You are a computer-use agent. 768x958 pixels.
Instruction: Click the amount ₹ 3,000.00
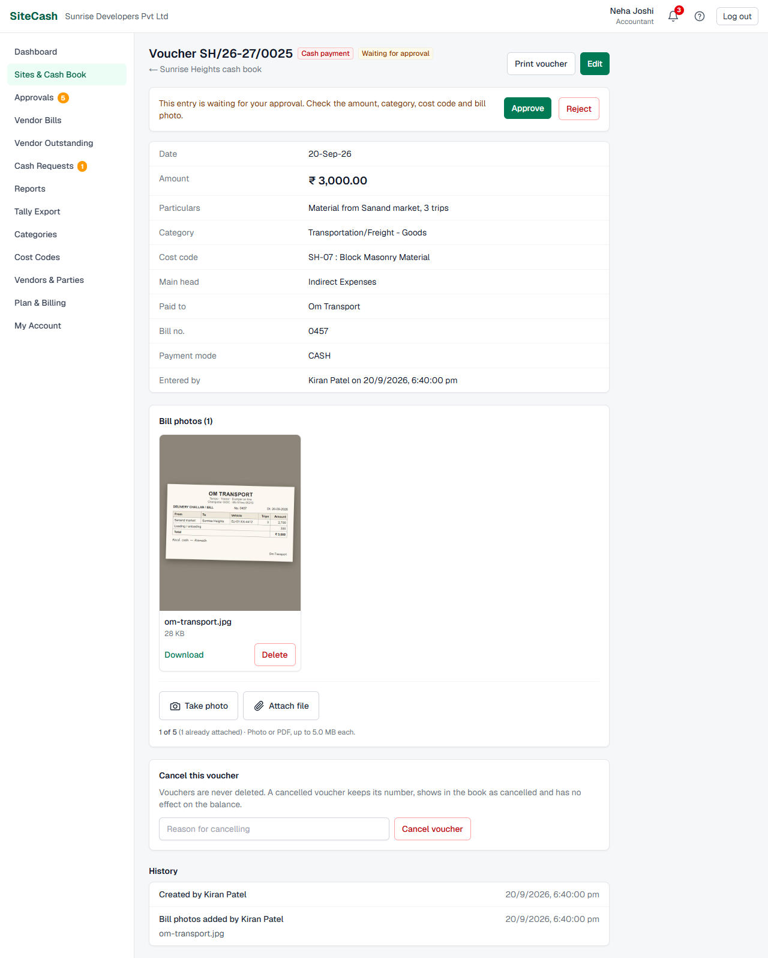pos(338,181)
